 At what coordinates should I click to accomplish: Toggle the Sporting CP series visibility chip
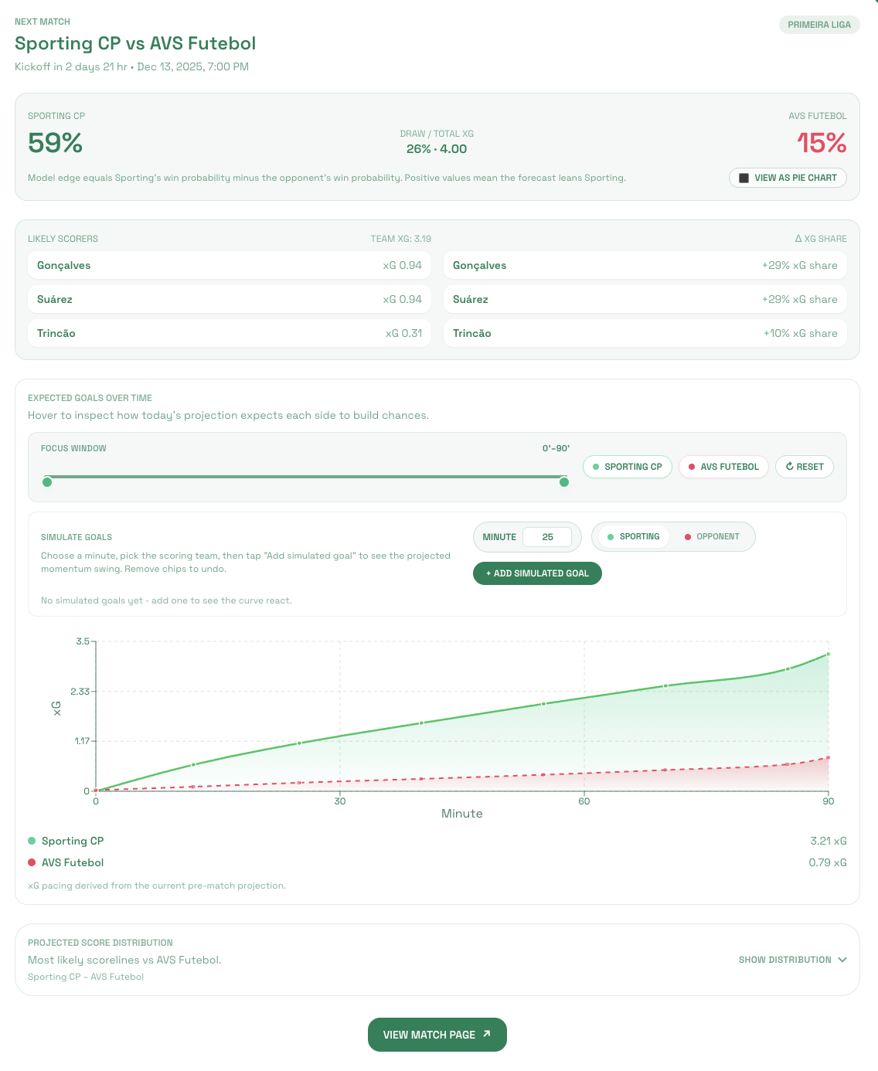click(628, 467)
